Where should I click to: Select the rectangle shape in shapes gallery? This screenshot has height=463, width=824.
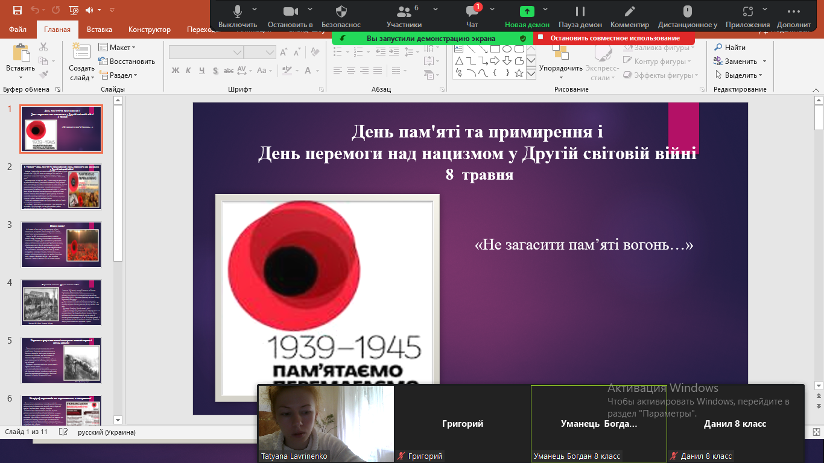495,48
